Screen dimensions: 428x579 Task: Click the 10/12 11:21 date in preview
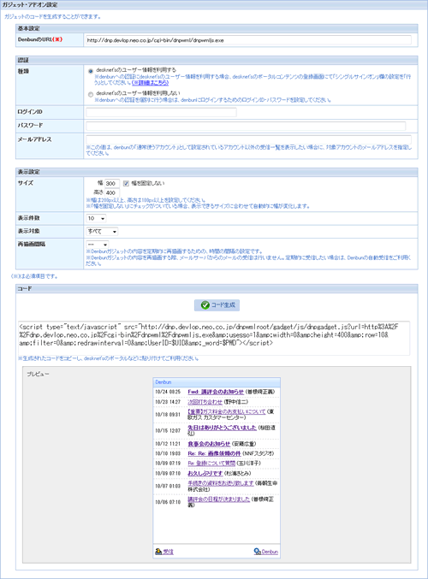(168, 444)
